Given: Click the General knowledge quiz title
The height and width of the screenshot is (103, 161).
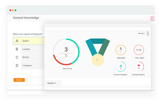Looking at the screenshot, I should coord(26,18).
